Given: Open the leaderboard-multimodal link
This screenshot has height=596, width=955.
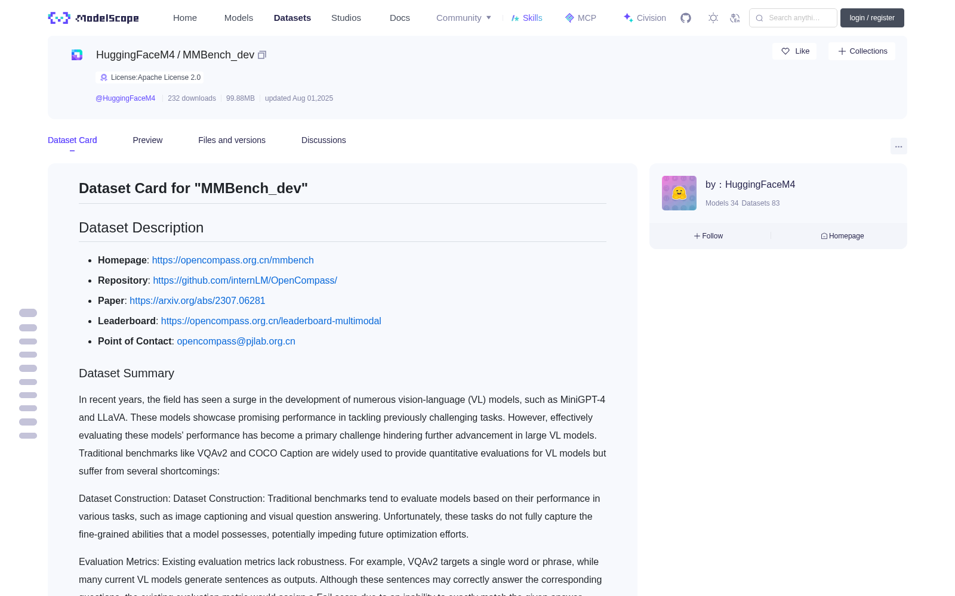Looking at the screenshot, I should (271, 321).
